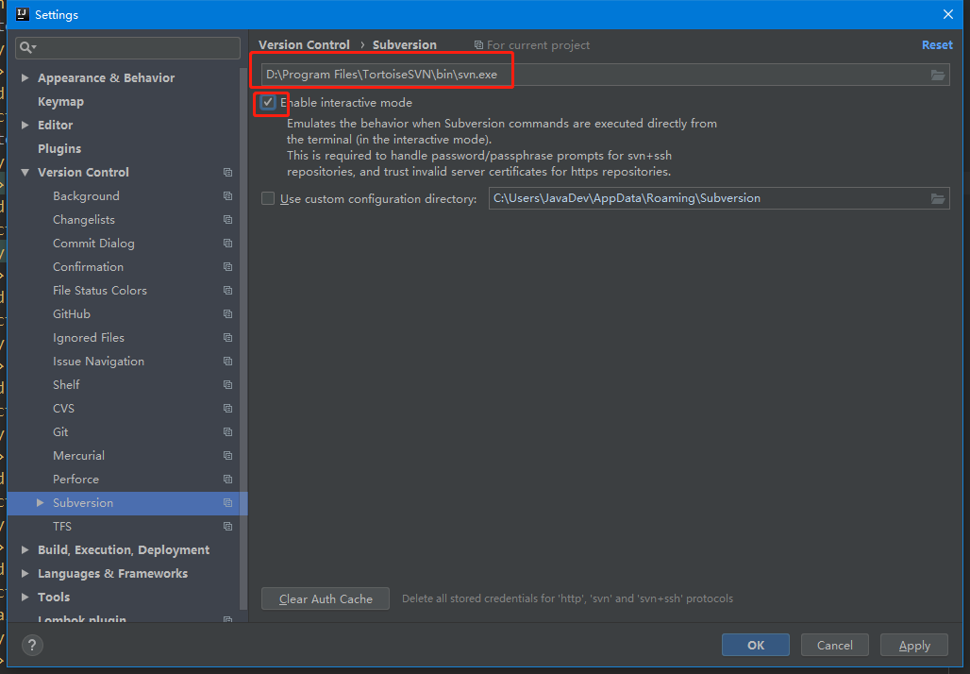Select Git settings item
970x674 pixels.
click(x=60, y=432)
